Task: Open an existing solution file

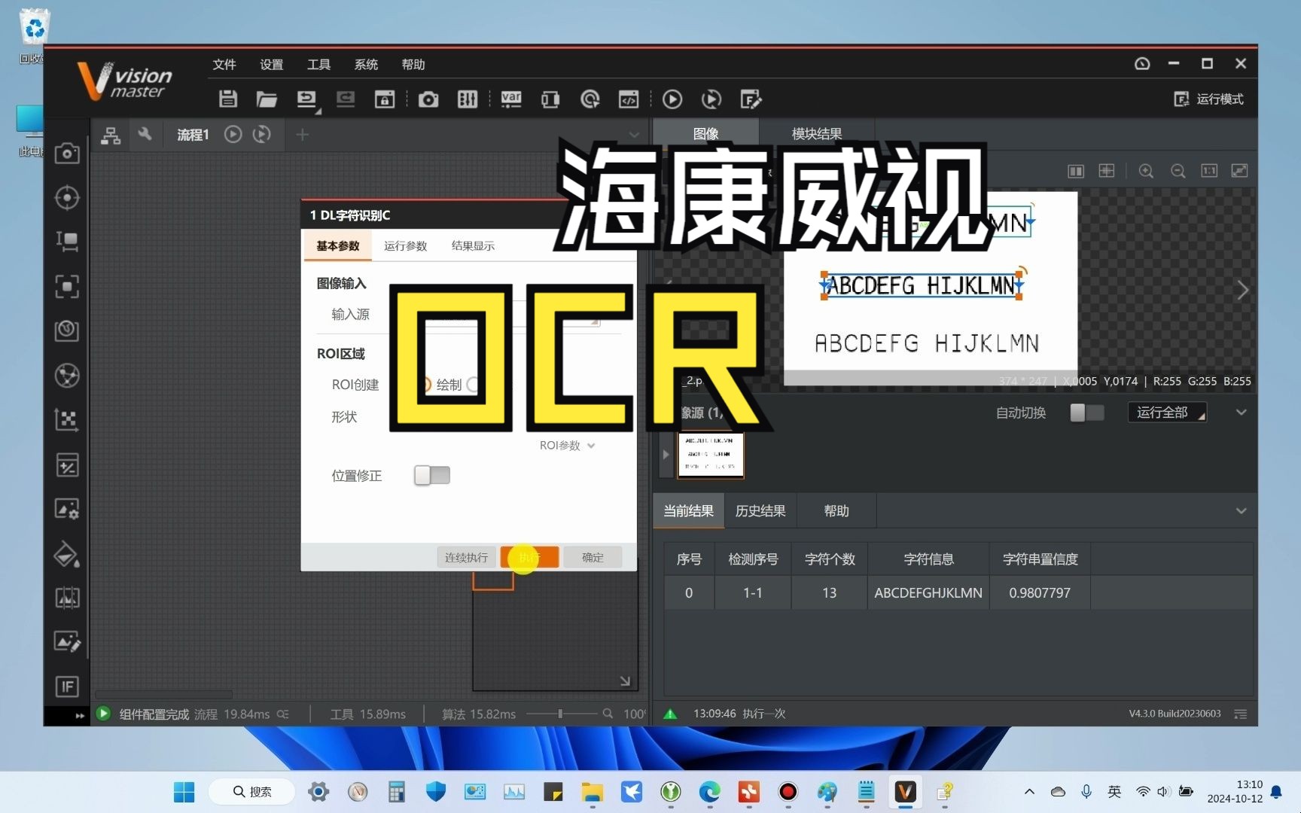Action: tap(267, 99)
